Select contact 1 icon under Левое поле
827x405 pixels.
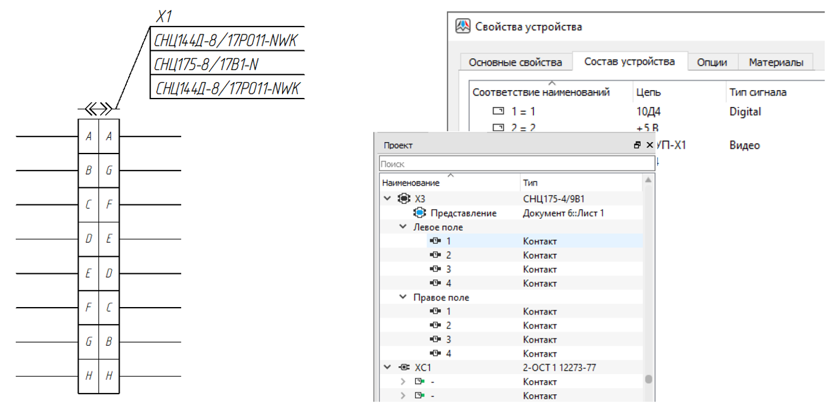coord(435,241)
